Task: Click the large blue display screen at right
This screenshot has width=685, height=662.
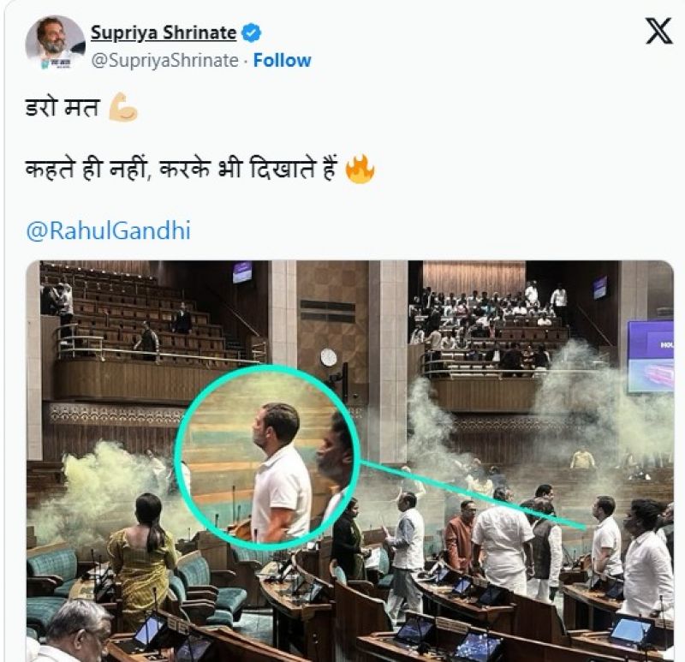Action: tap(650, 356)
